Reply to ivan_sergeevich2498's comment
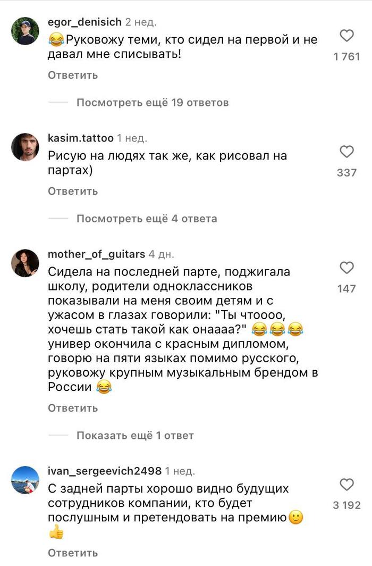The image size is (372, 566). pyautogui.click(x=73, y=553)
